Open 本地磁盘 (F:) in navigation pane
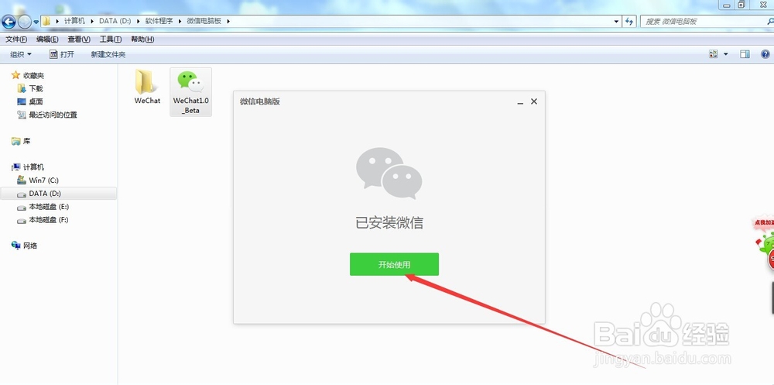The width and height of the screenshot is (774, 385). click(43, 220)
